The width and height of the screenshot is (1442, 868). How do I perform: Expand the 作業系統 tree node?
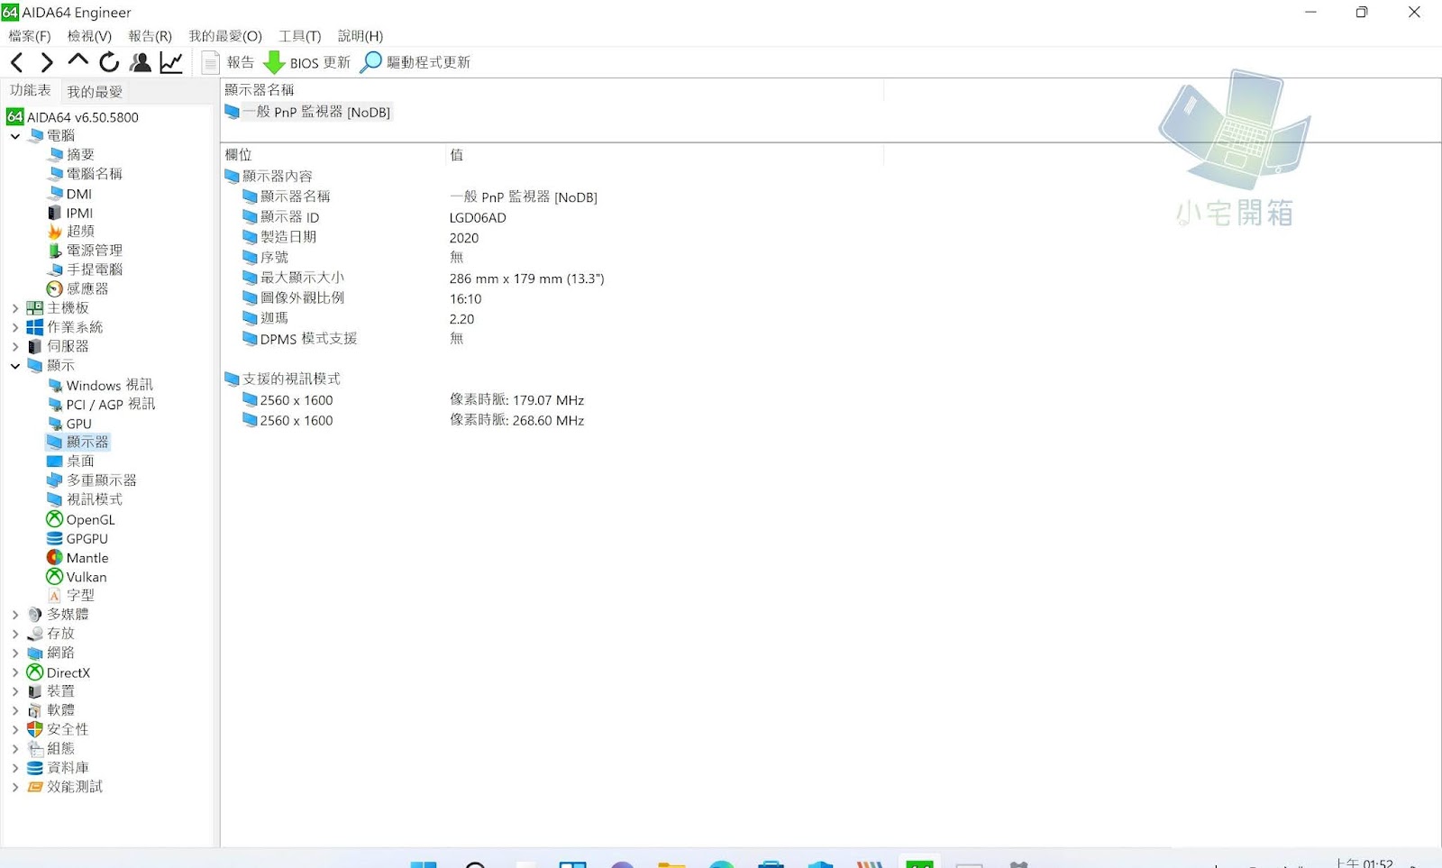pyautogui.click(x=15, y=327)
